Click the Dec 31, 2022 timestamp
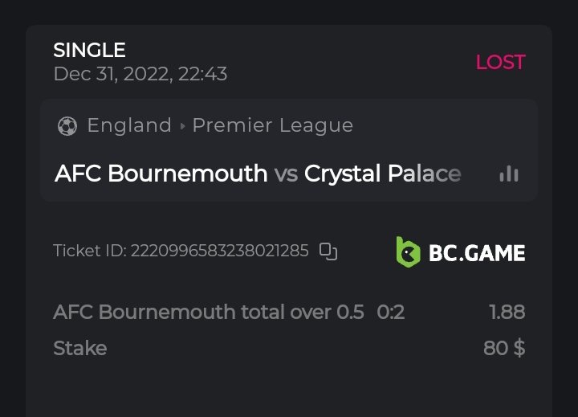 point(140,74)
